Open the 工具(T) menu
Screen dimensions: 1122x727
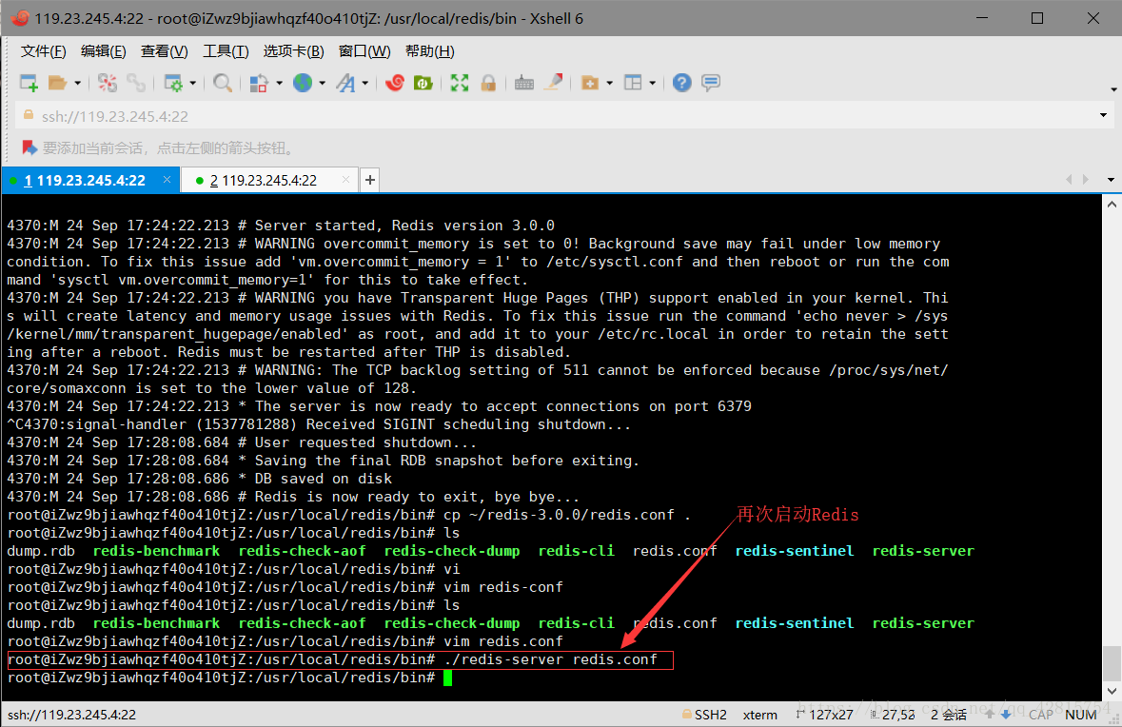click(x=226, y=51)
